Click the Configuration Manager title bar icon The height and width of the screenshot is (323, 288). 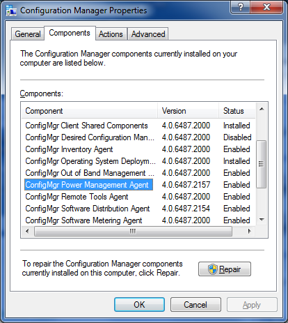11,10
